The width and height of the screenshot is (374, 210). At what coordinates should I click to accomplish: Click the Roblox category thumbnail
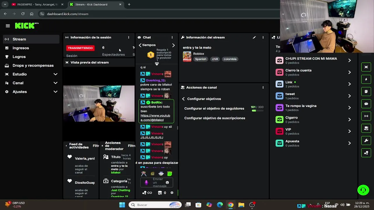[187, 57]
